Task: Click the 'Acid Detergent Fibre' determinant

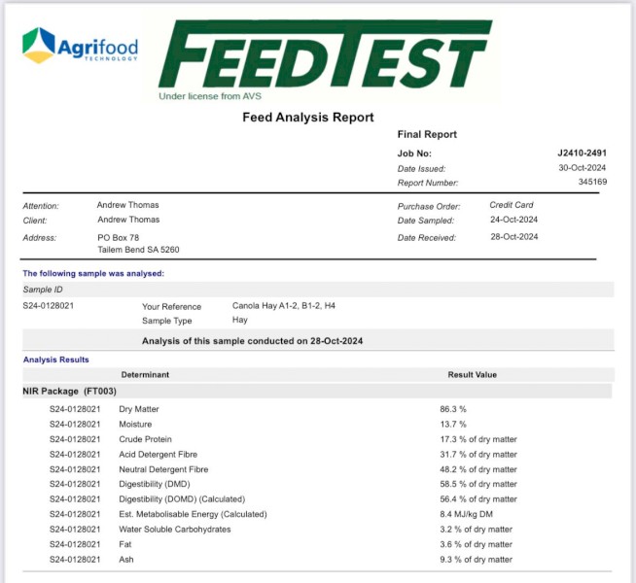Action: pyautogui.click(x=159, y=455)
